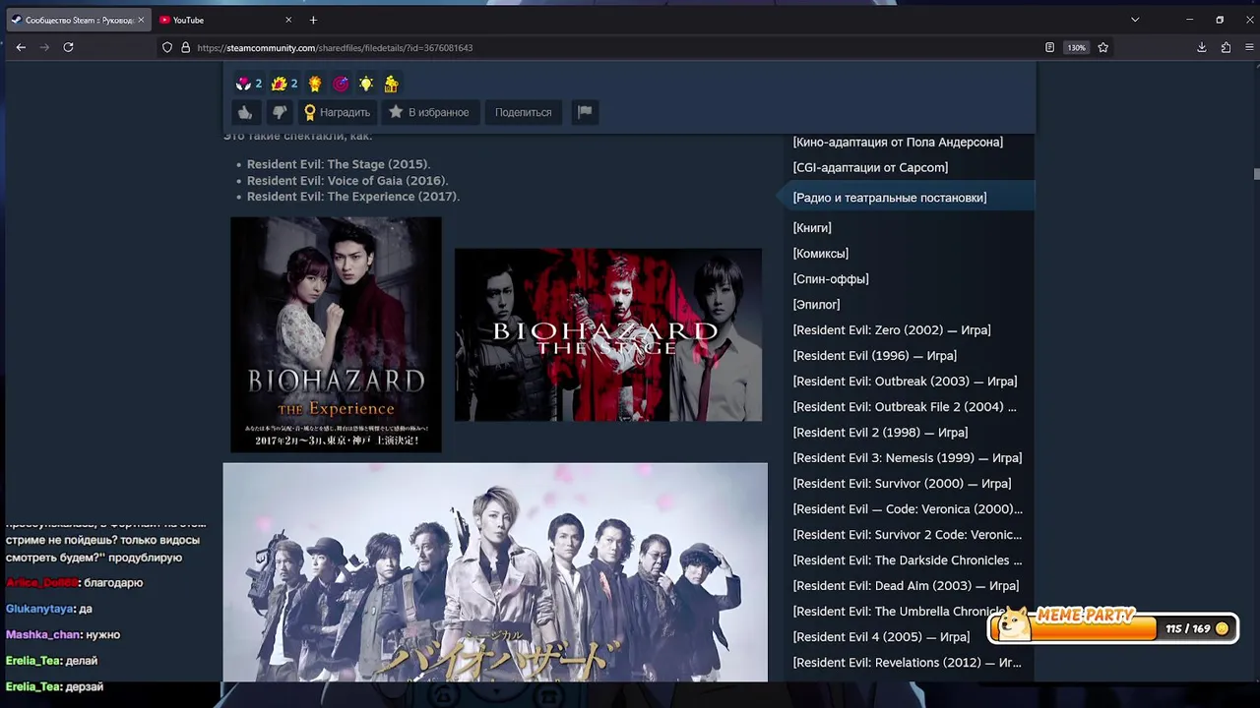Viewport: 1260px width, 708px height.
Task: Select Радио и театральные постановки section
Action: click(890, 198)
